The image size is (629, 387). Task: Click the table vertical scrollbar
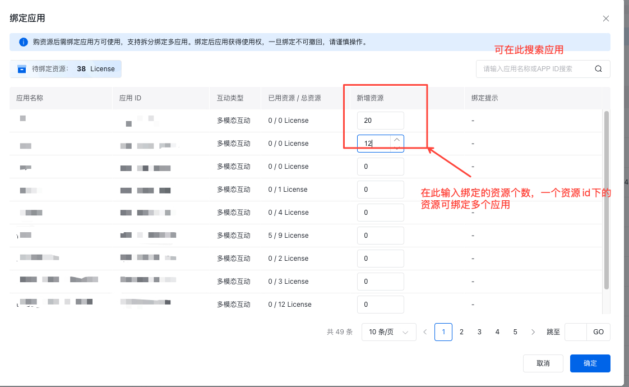pyautogui.click(x=606, y=200)
